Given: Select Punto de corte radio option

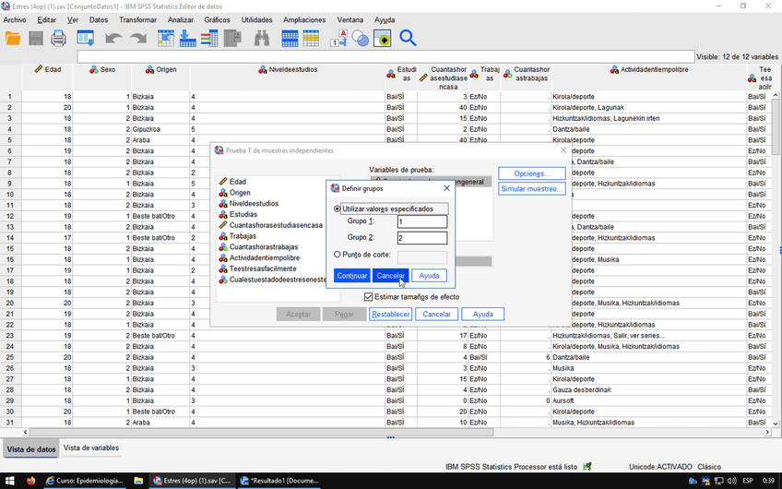Looking at the screenshot, I should point(338,255).
